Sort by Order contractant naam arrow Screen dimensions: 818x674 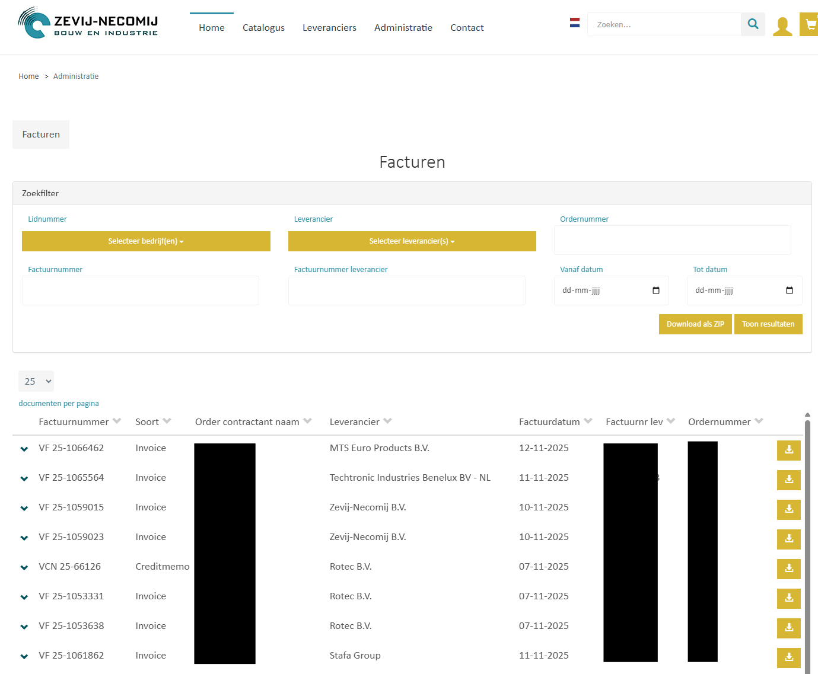click(307, 421)
